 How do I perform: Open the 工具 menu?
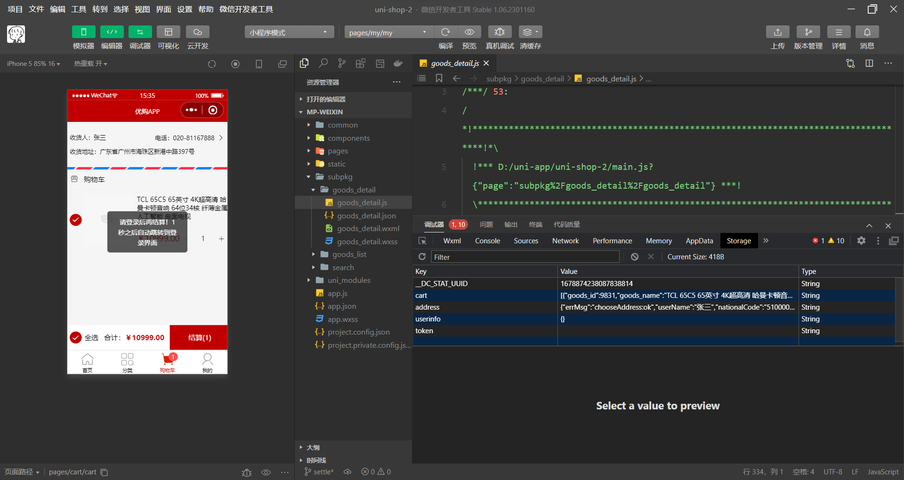(x=79, y=9)
